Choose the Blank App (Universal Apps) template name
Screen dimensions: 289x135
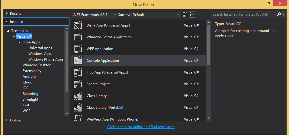click(x=108, y=25)
